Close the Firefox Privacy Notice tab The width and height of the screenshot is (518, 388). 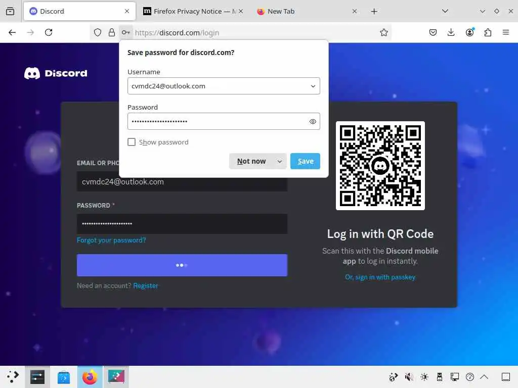pos(241,11)
